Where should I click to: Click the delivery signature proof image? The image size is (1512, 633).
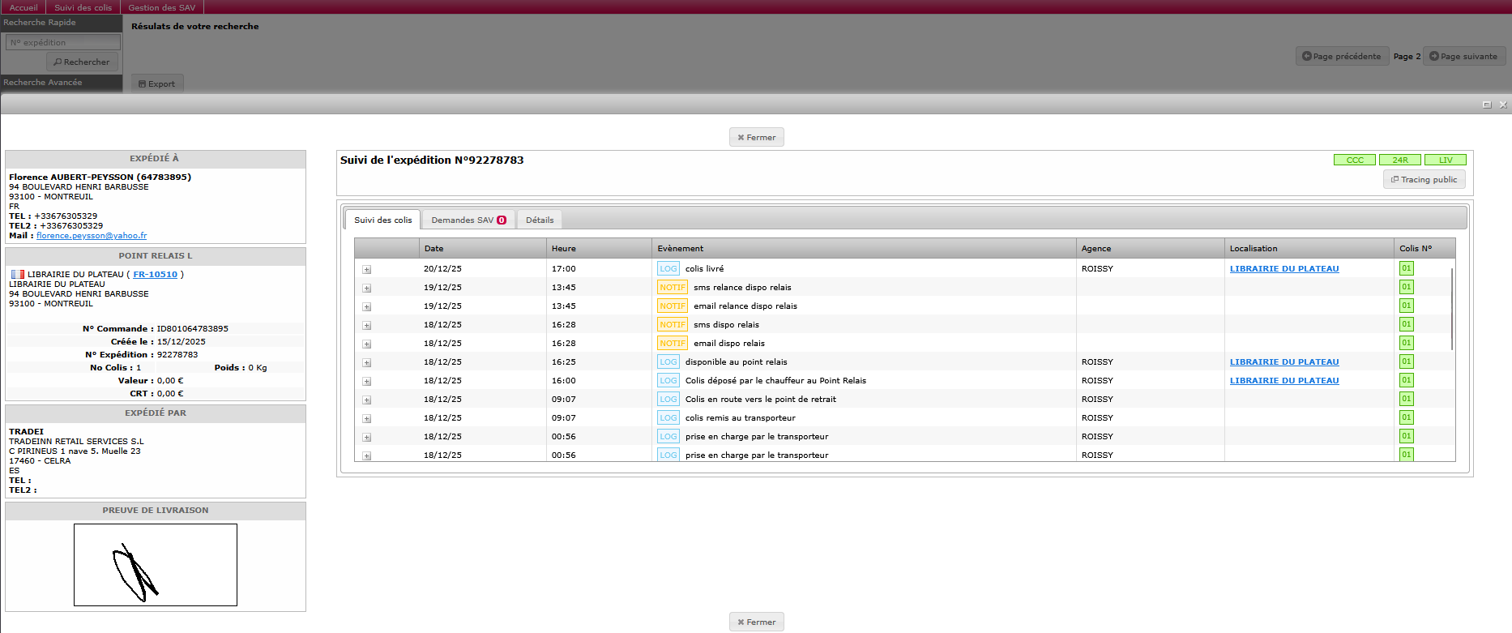156,565
